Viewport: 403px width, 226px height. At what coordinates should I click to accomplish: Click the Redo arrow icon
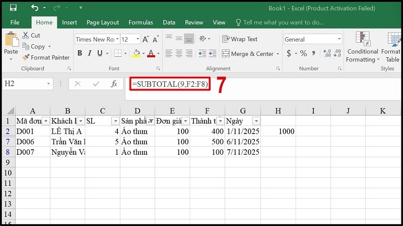tap(56, 8)
